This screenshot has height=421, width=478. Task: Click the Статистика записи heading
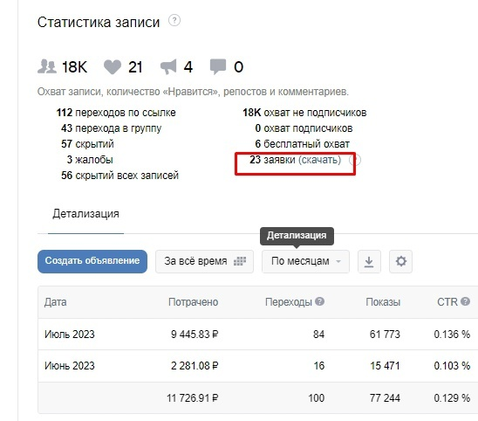click(99, 23)
